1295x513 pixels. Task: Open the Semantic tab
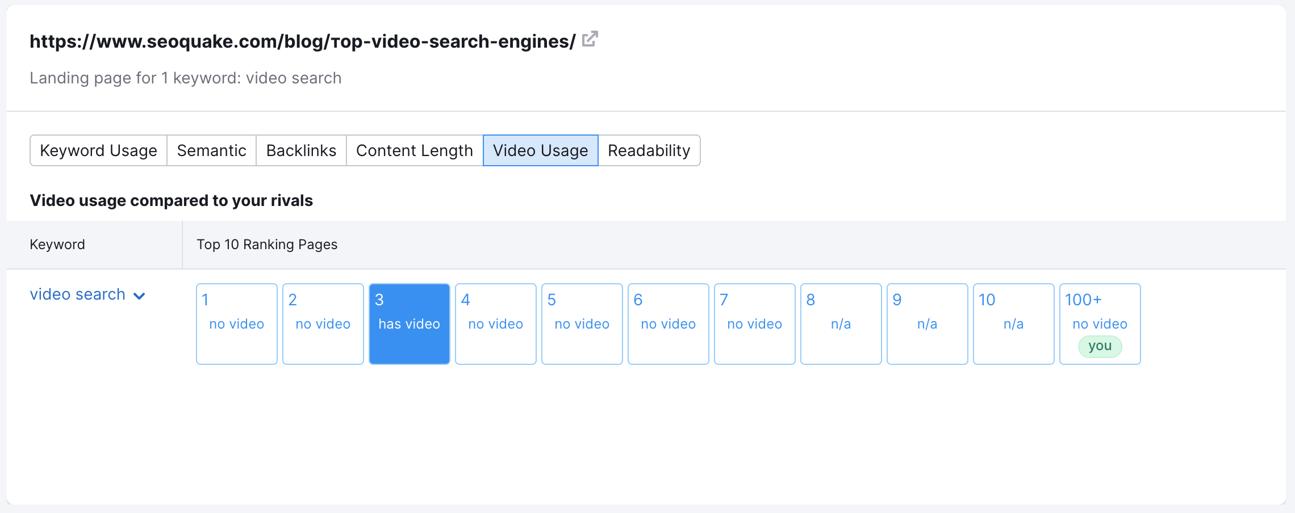point(211,150)
